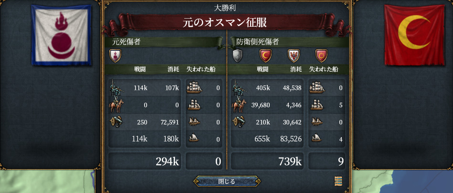This screenshot has height=193, width=453.
Task: Click defender light ship icon showing 5
Action: [316, 105]
